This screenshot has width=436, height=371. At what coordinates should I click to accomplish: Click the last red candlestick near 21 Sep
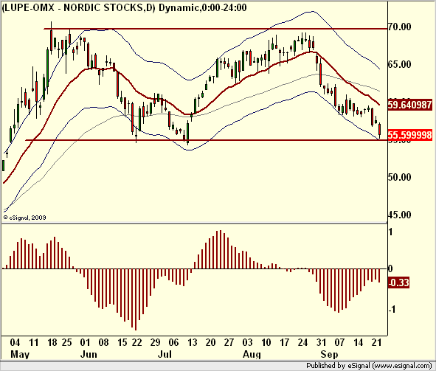point(379,130)
